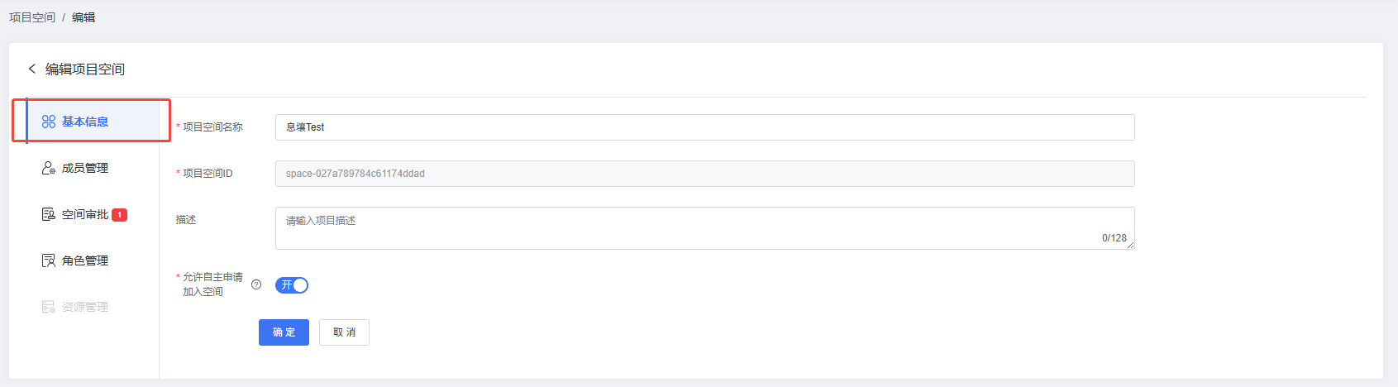This screenshot has height=387, width=1398.
Task: Click the 项目空间ID field
Action: tap(705, 174)
